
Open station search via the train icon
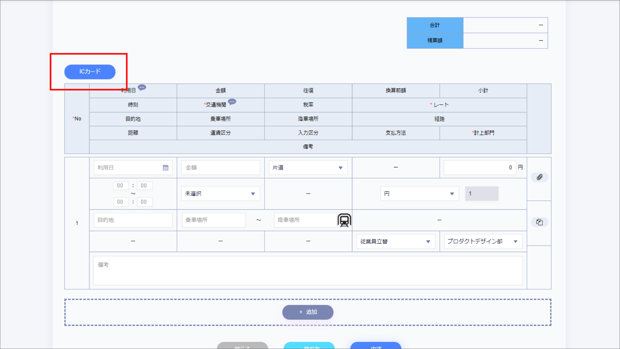tap(344, 220)
